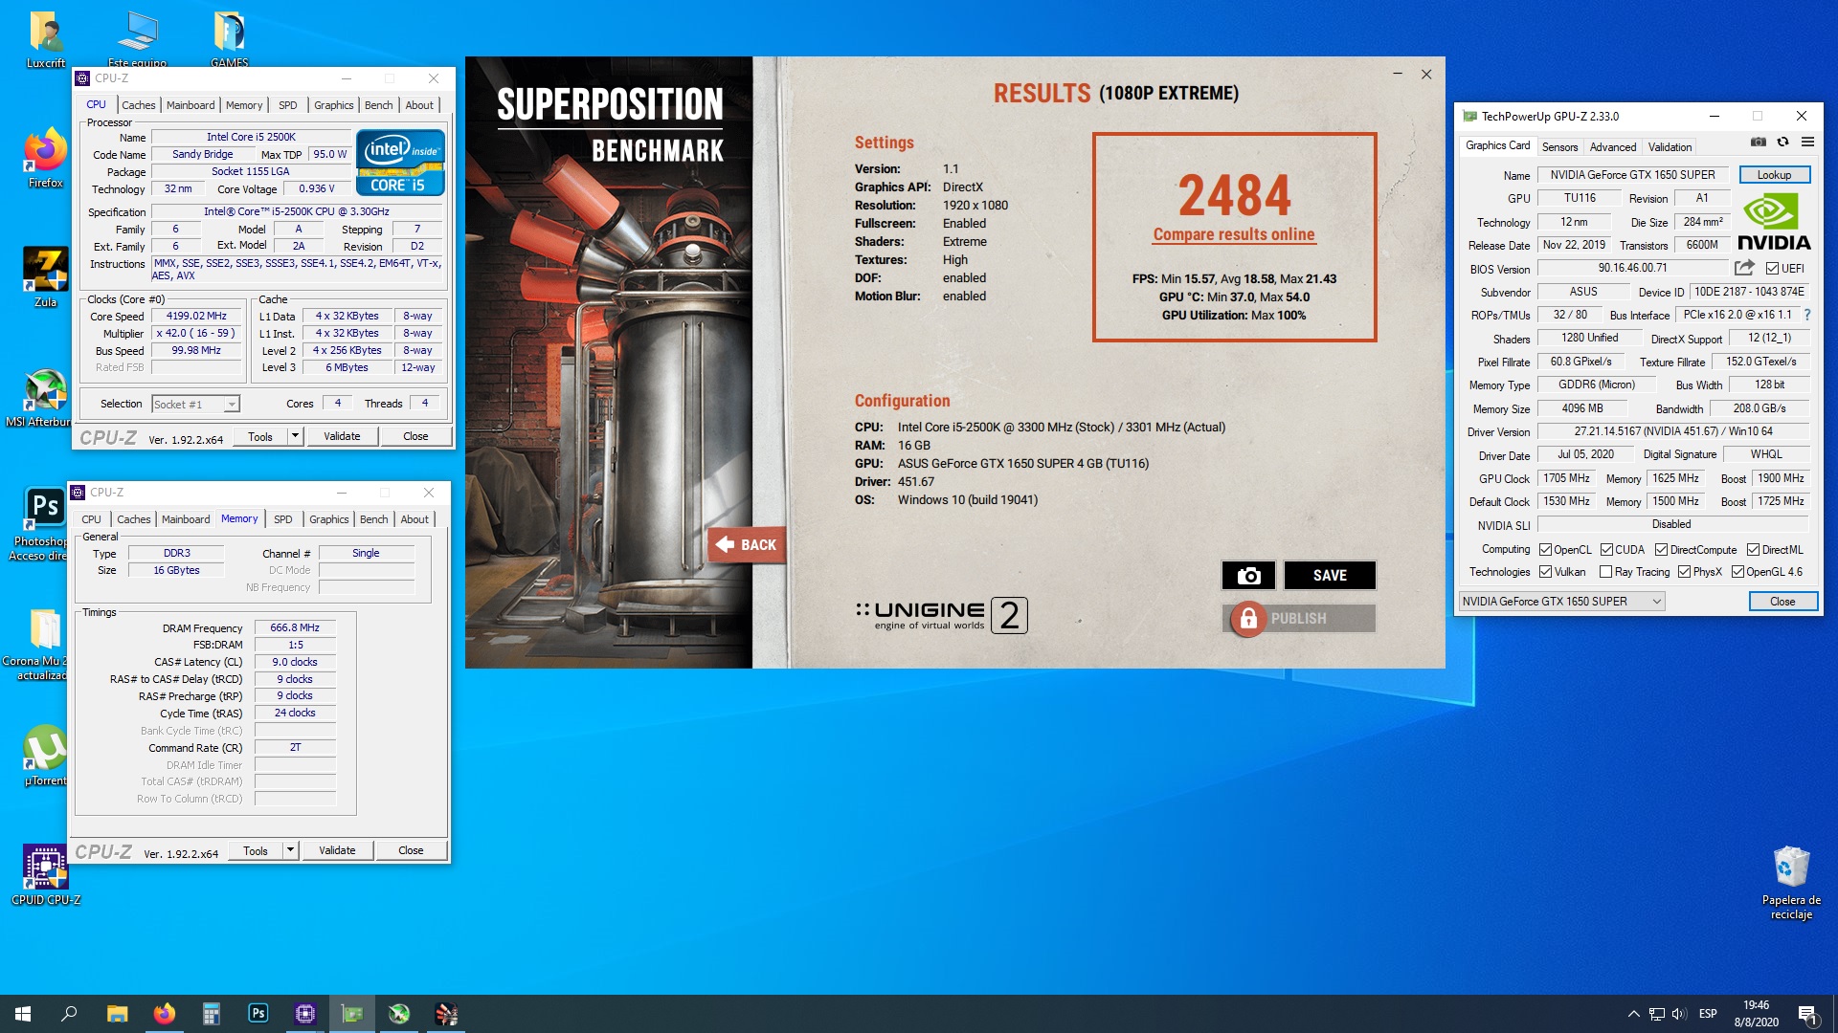Click the Calculator icon in the taskbar
1838x1033 pixels.
[x=211, y=1014]
